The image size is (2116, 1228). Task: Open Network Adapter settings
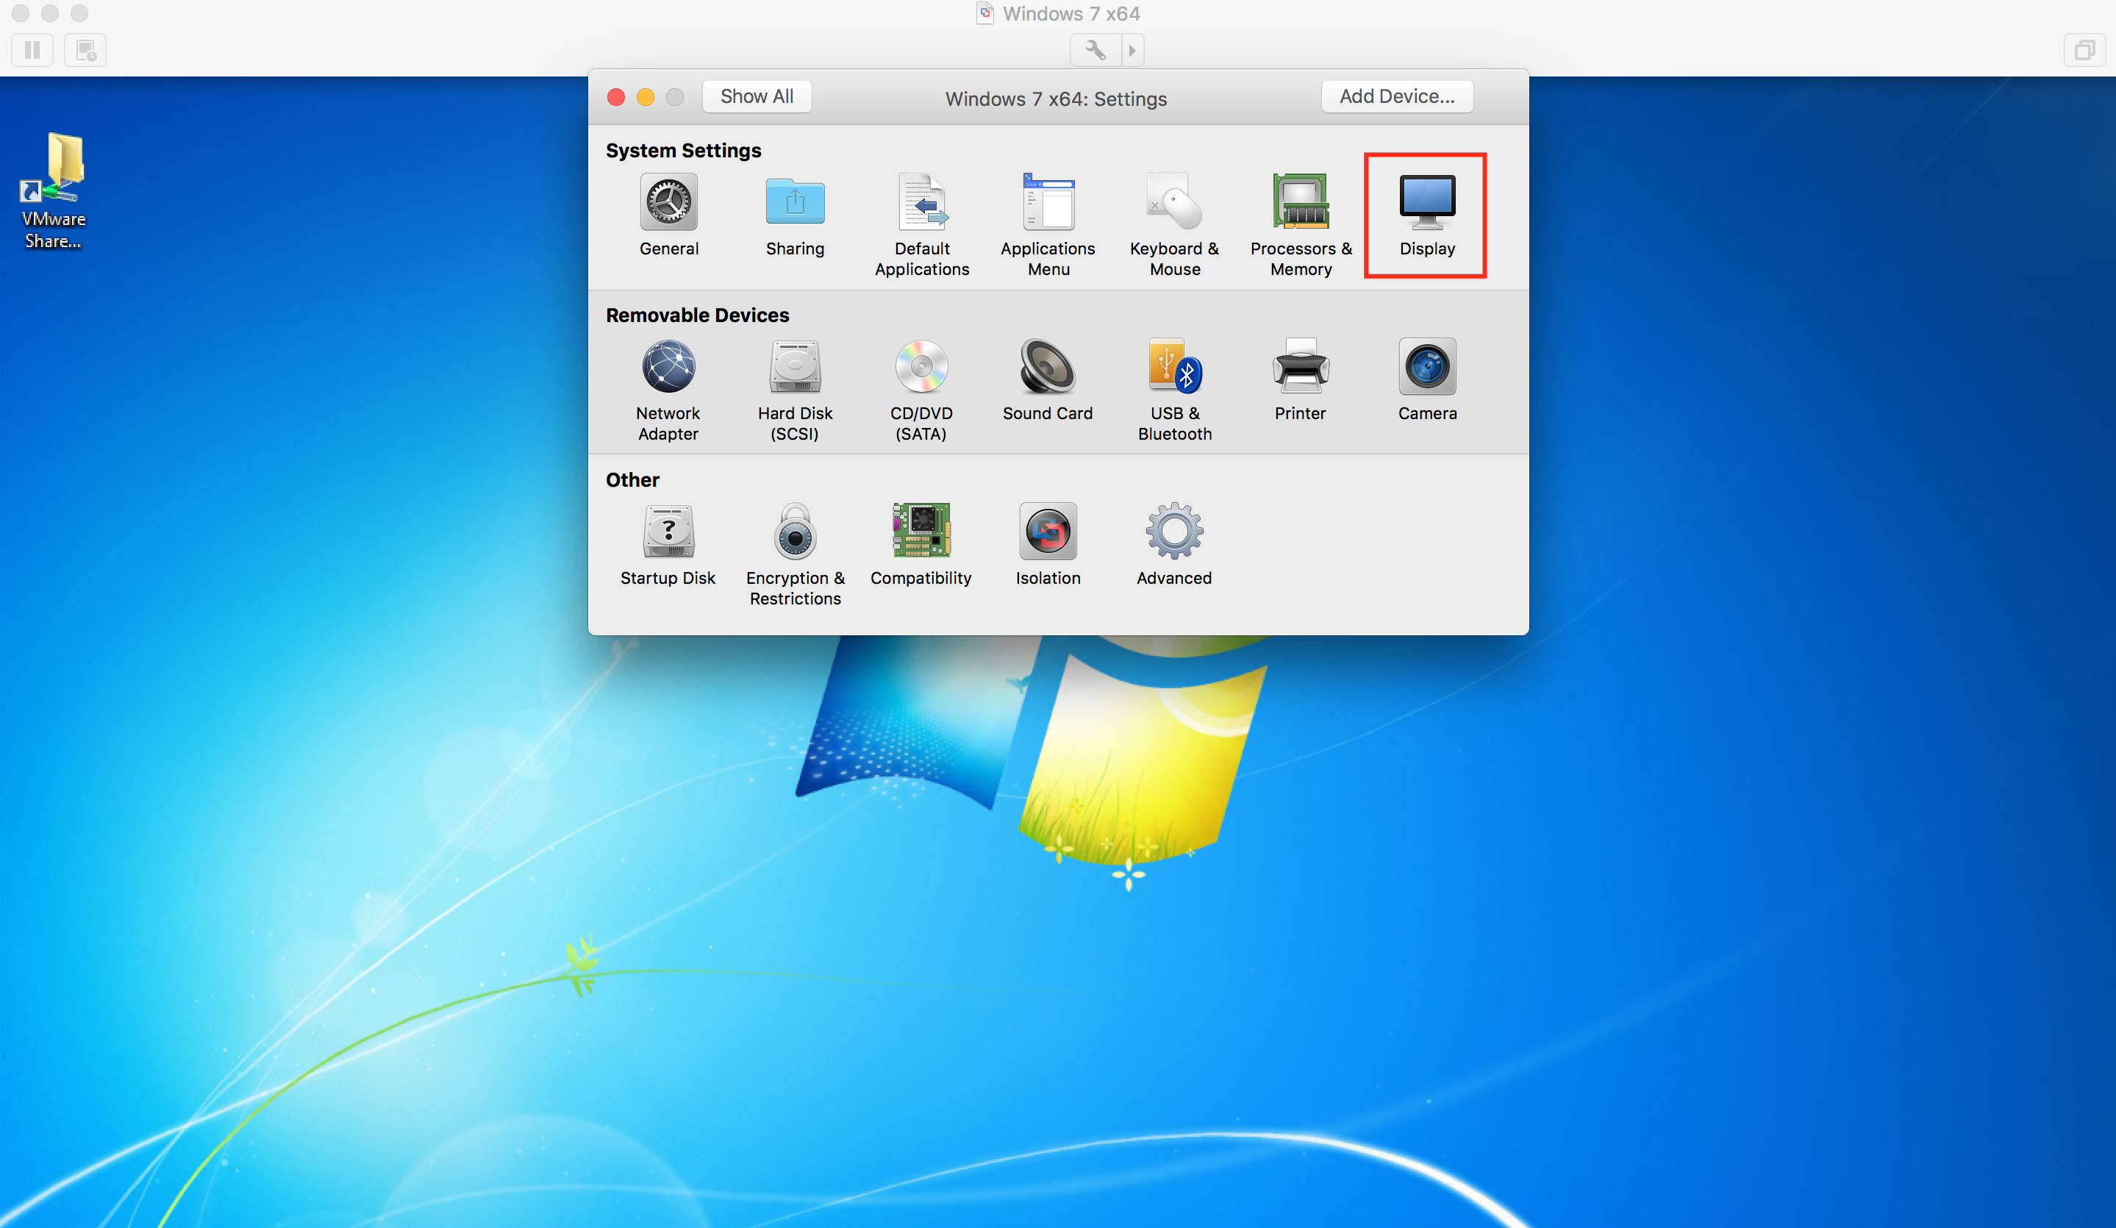coord(668,367)
